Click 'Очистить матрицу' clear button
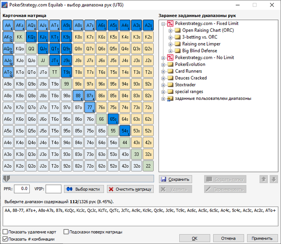This screenshot has width=281, height=244. (130, 189)
